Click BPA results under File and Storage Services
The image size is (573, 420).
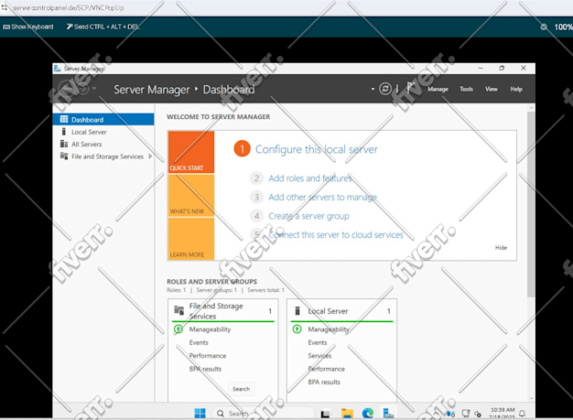pos(205,369)
